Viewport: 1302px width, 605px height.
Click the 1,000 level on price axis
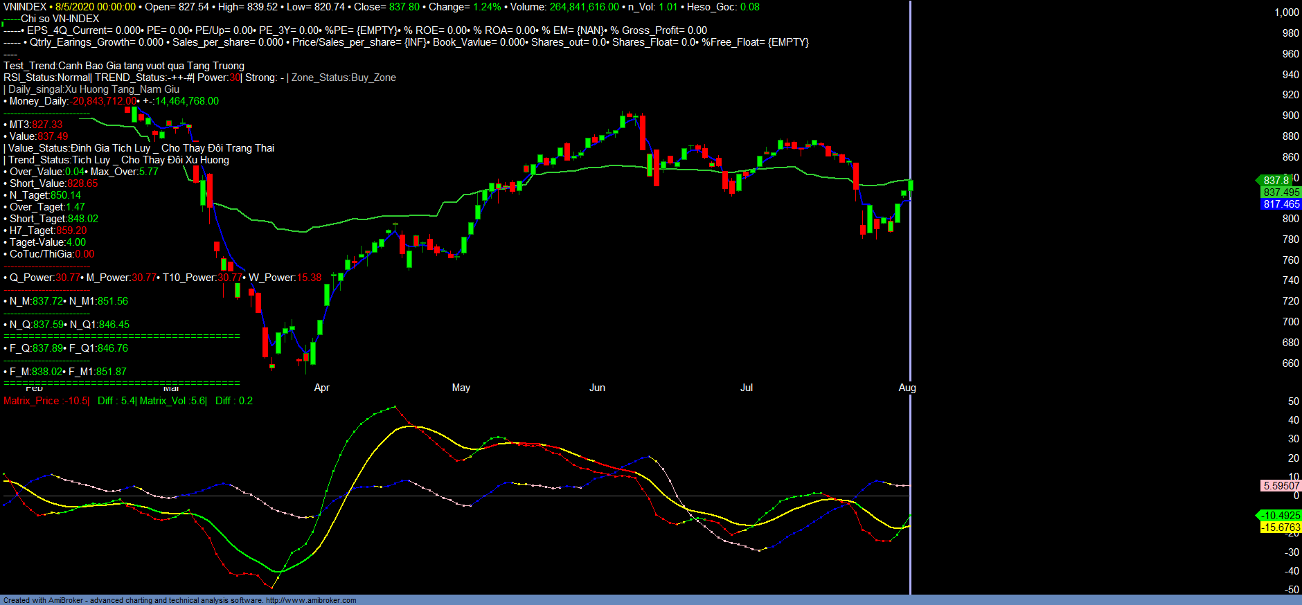coord(1286,12)
